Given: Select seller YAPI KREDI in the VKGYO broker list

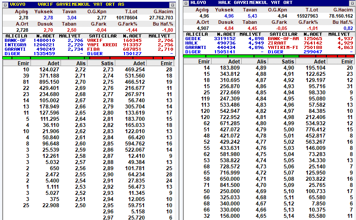Looking at the screenshot, I should click(x=102, y=45).
